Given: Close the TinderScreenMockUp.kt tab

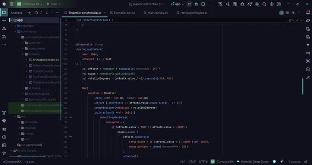Looking at the screenshot, I should [105, 13].
